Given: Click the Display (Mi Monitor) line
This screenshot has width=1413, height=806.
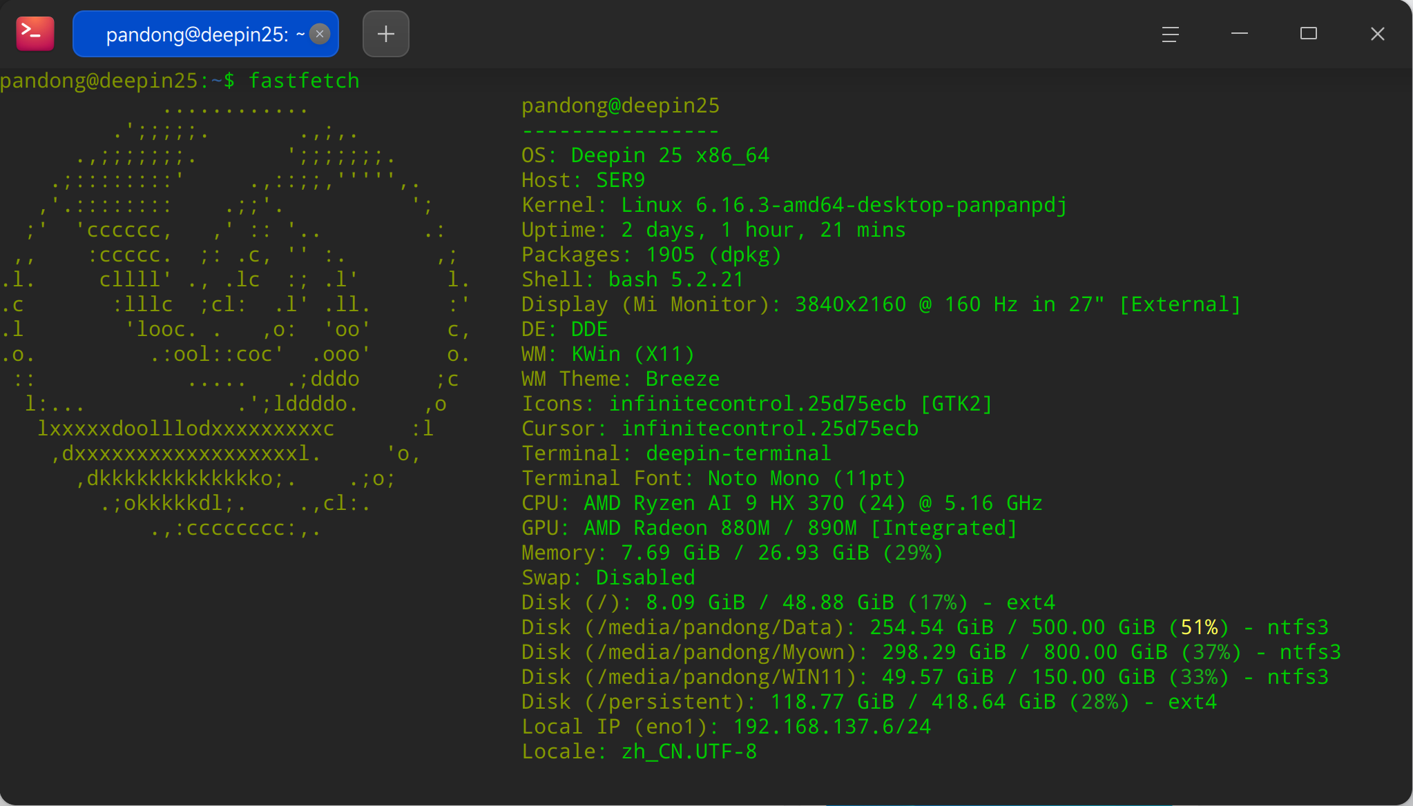Looking at the screenshot, I should [x=881, y=304].
